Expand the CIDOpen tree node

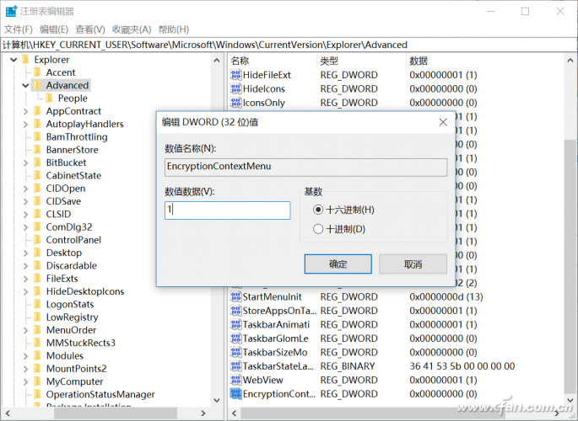(25, 189)
